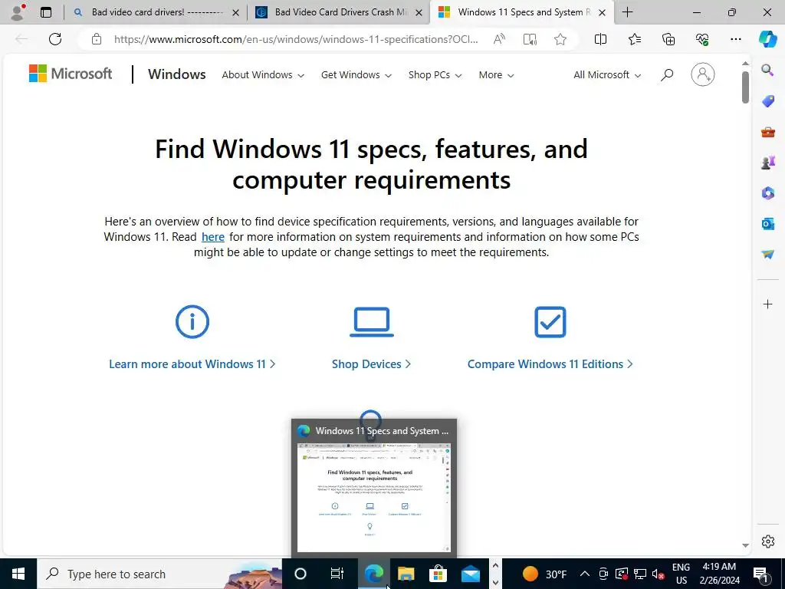Close the Bad Video Card Drivers Crash tab
This screenshot has width=785, height=589.
click(419, 12)
